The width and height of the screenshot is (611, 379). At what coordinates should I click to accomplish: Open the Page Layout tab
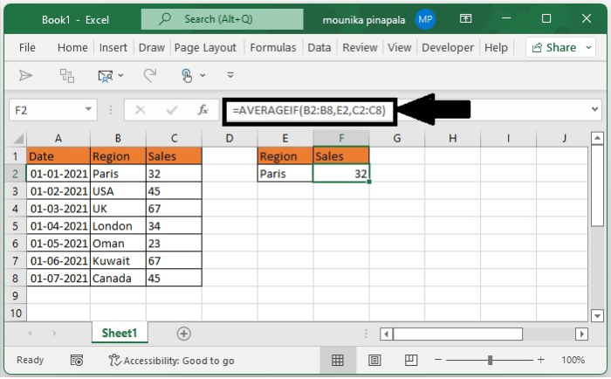pyautogui.click(x=205, y=48)
